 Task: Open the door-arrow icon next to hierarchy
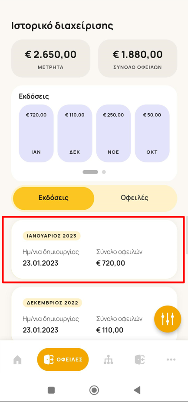[140, 359]
